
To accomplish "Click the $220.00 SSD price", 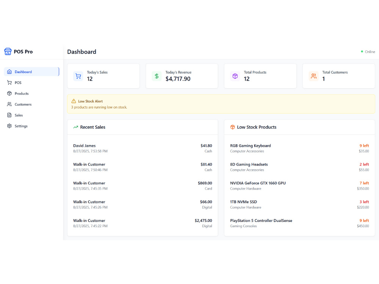I will [x=363, y=208].
